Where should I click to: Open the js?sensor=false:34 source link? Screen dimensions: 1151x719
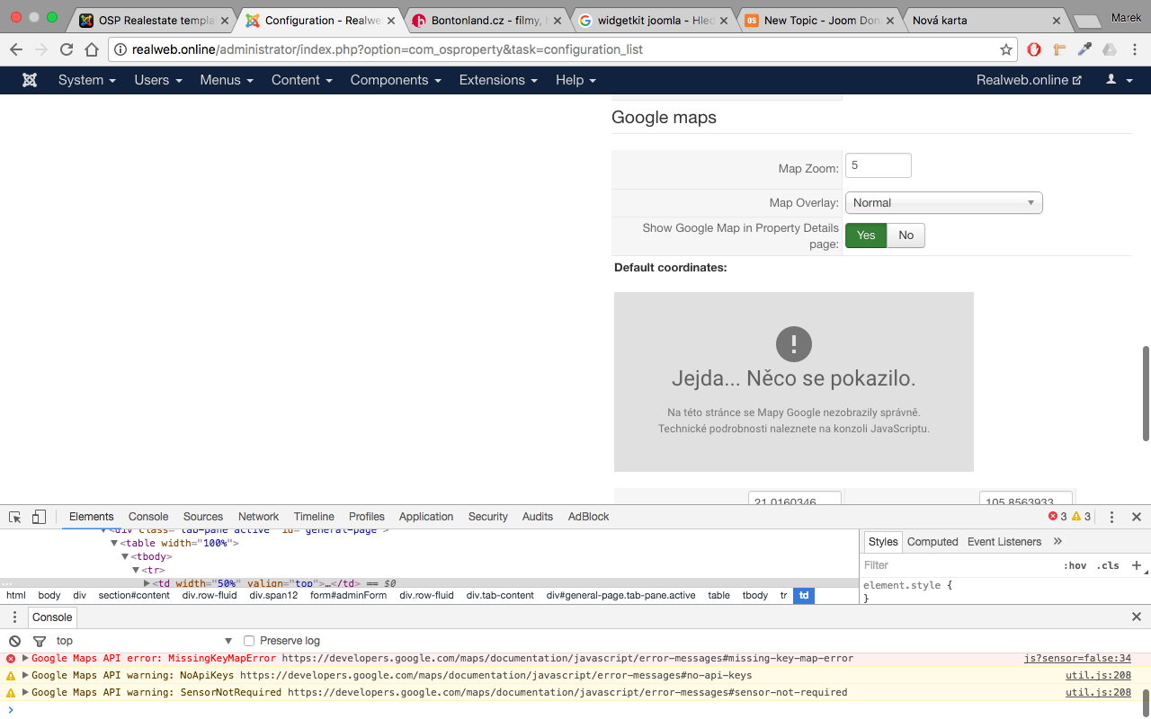point(1077,659)
